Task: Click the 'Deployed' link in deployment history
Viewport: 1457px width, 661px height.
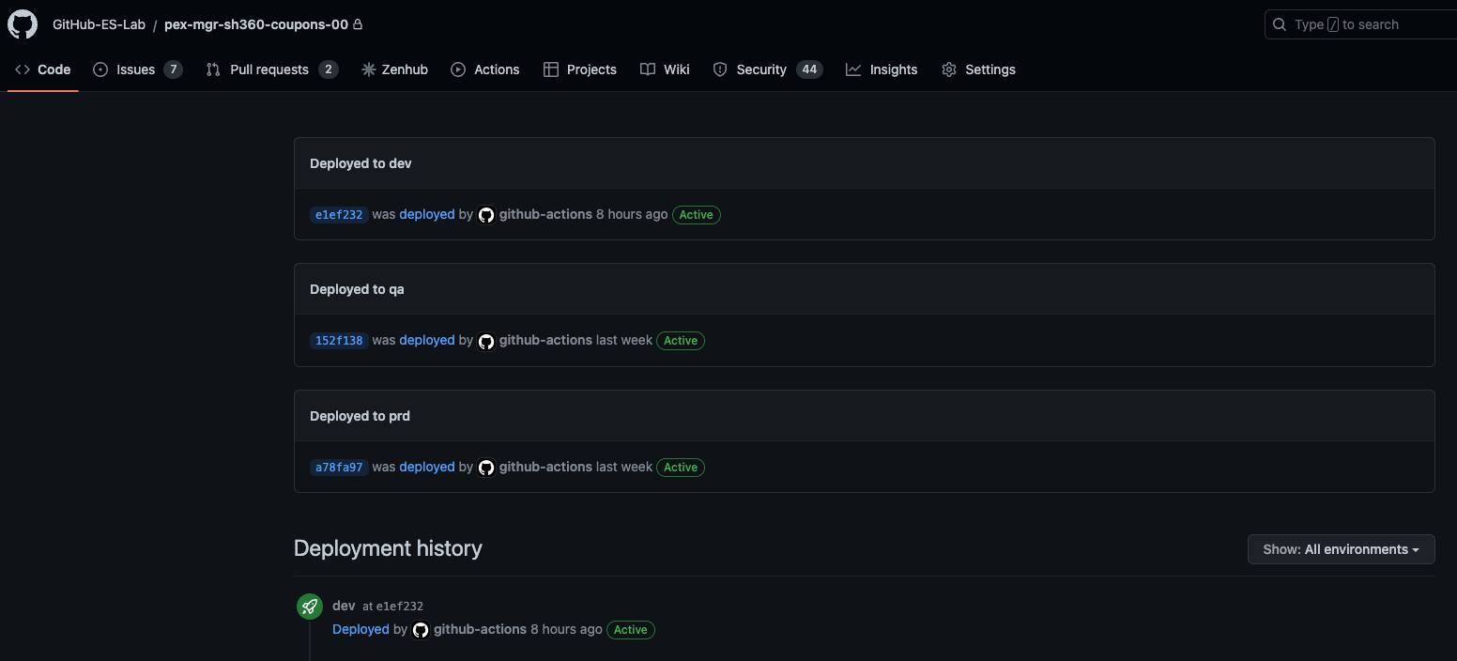Action: click(360, 629)
